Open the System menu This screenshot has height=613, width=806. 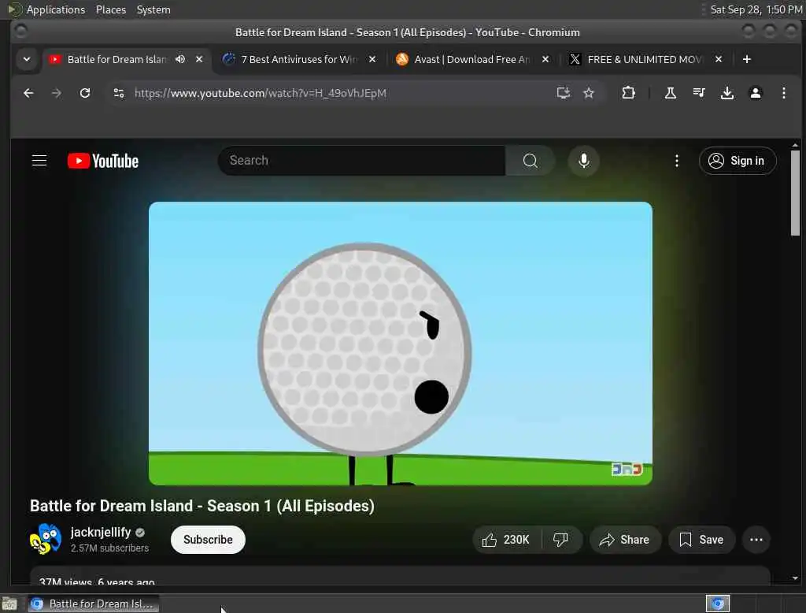[153, 9]
